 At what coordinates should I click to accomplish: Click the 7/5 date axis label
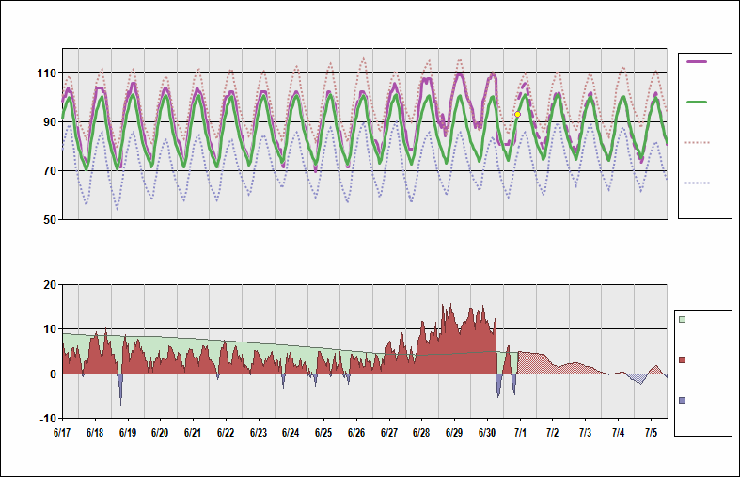click(651, 433)
